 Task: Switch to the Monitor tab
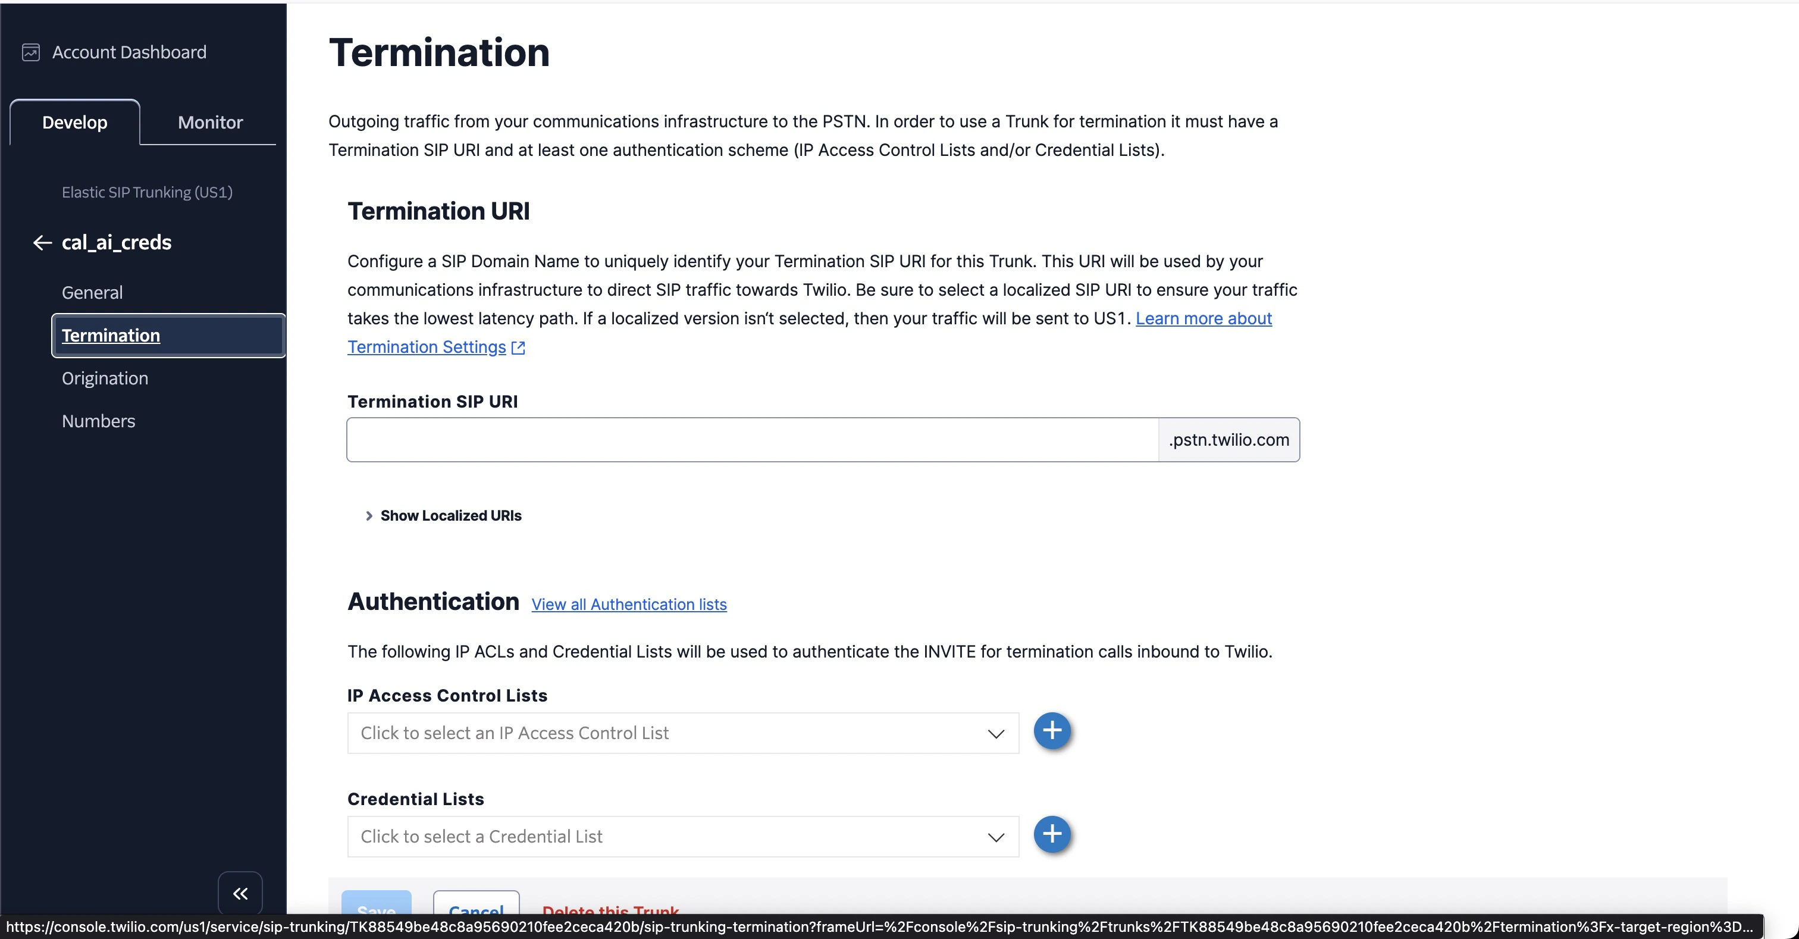(209, 122)
